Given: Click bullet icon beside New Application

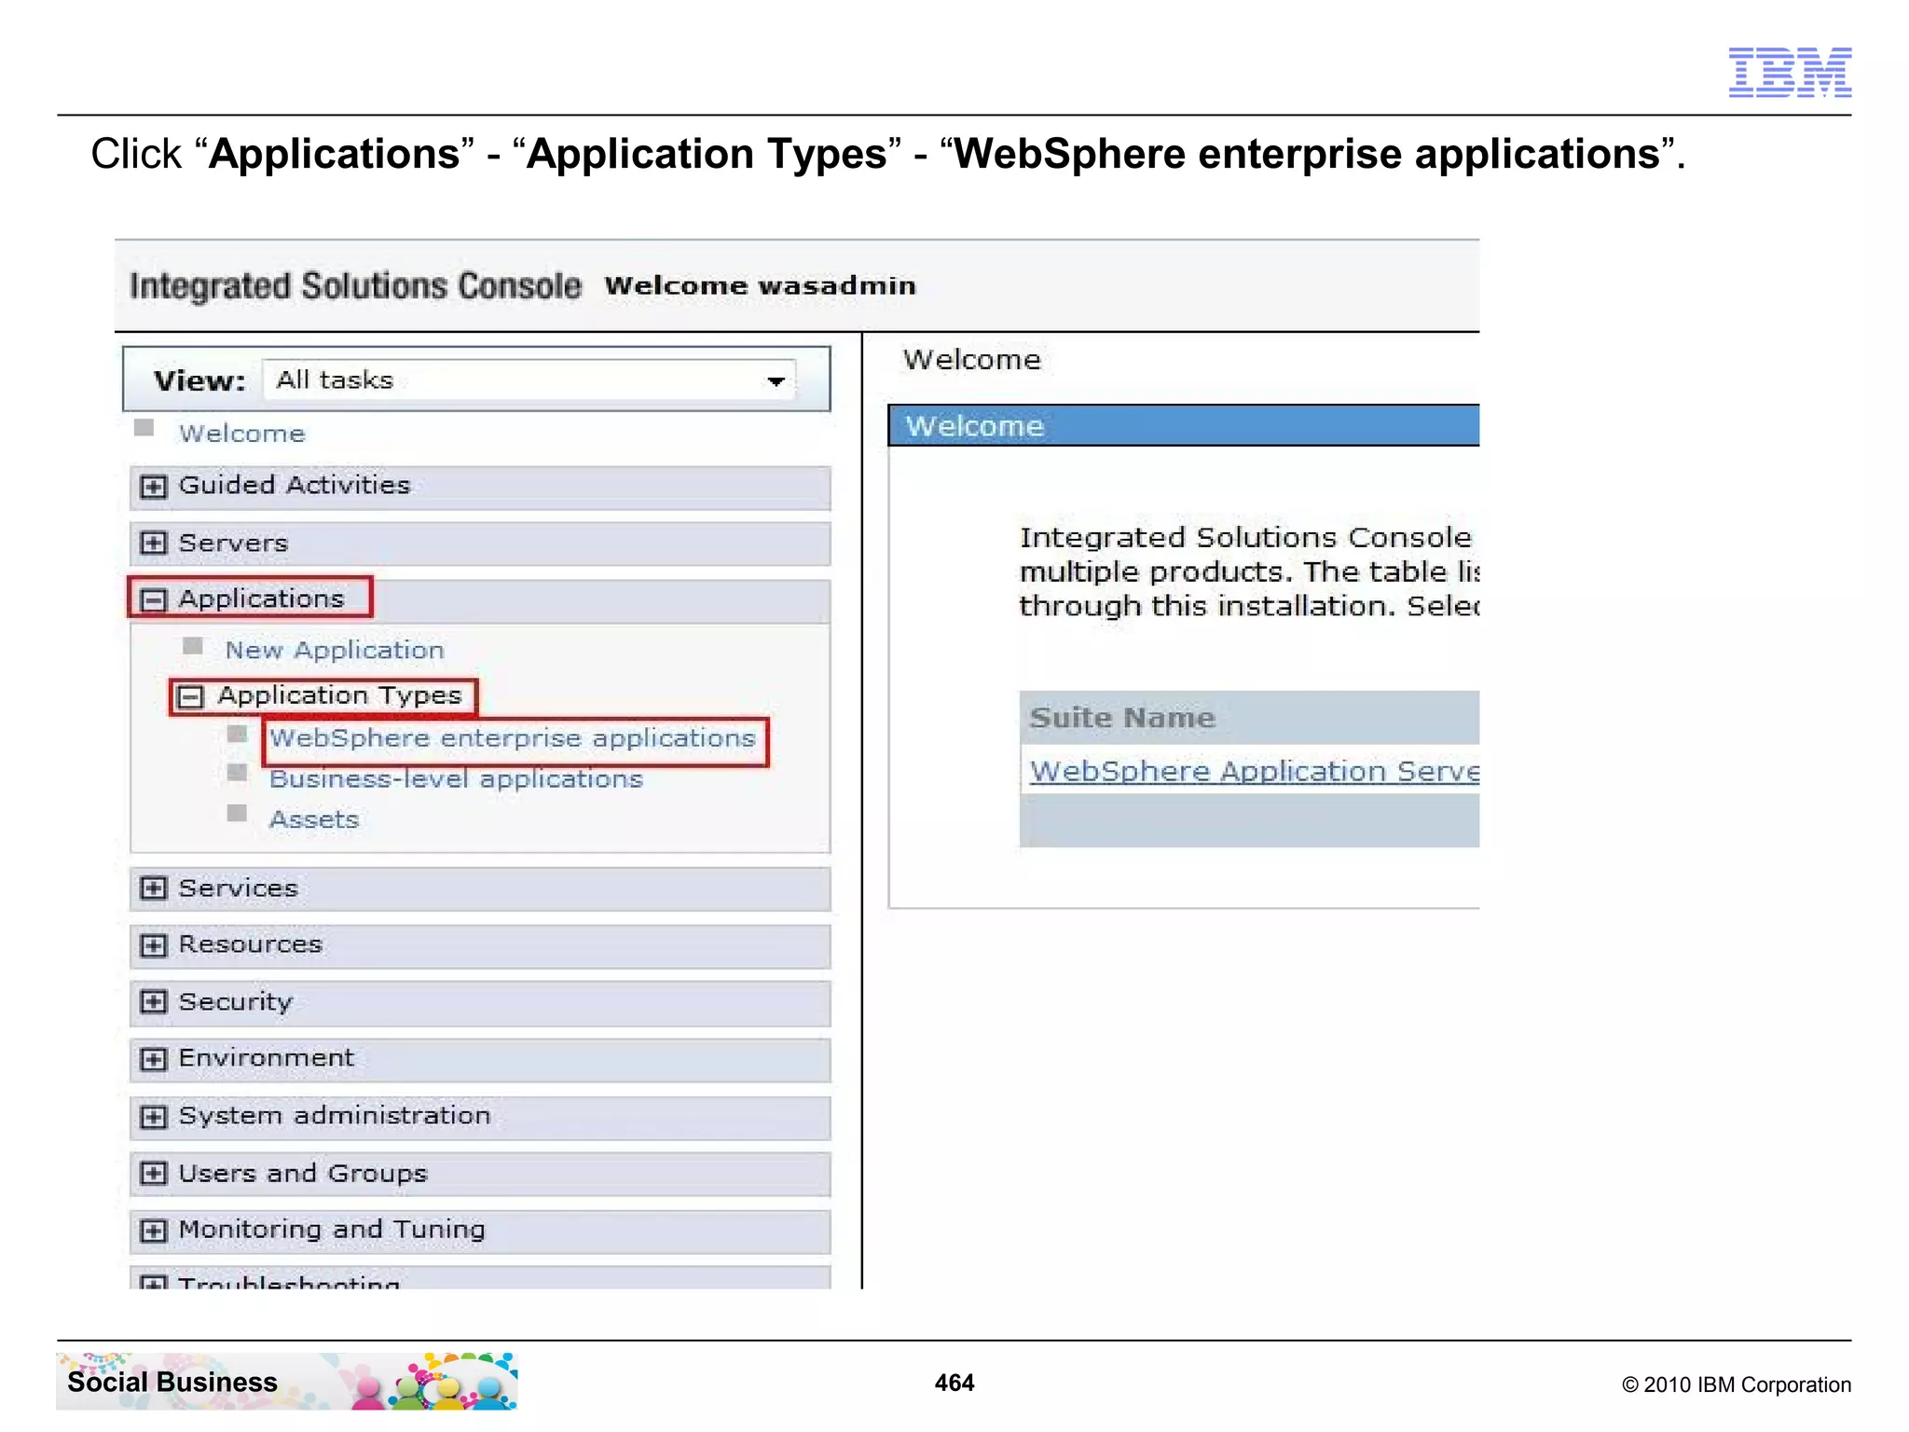Looking at the screenshot, I should [193, 645].
